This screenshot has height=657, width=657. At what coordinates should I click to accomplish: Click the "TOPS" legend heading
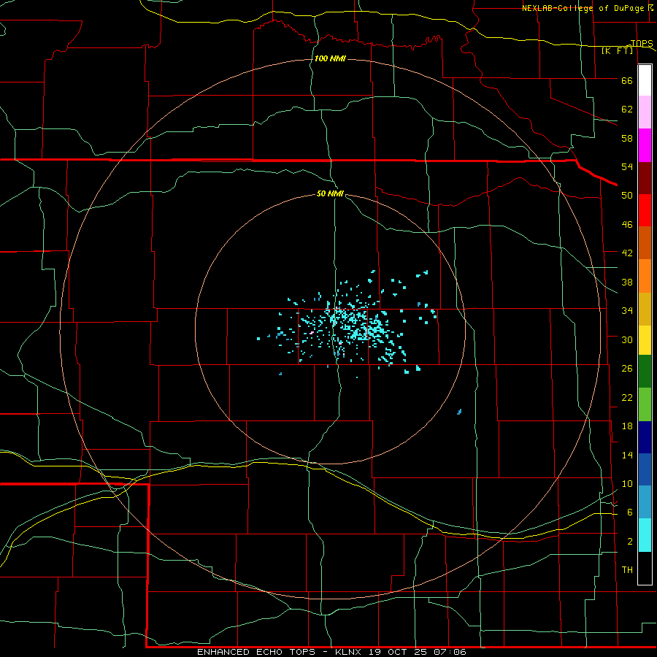(x=642, y=43)
